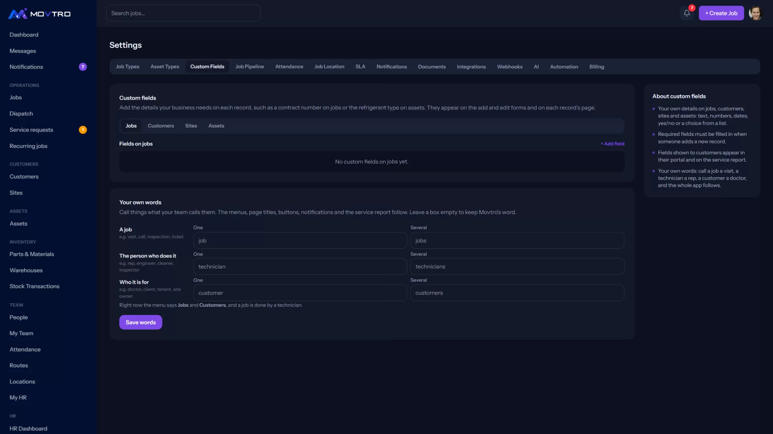Click the singular 'job' word field
773x434 pixels.
coord(300,240)
